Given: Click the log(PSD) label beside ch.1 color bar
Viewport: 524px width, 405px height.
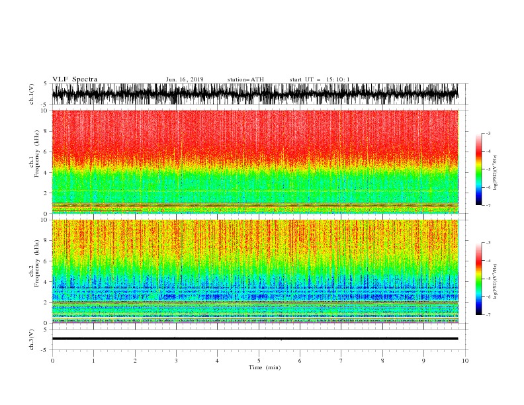Looking at the screenshot, I should 496,173.
